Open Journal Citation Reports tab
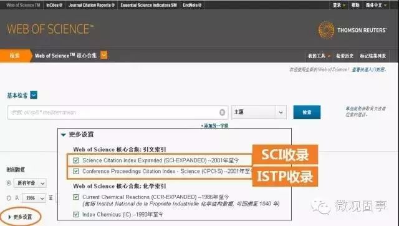Viewport: 399px width, 226px height. [92, 5]
